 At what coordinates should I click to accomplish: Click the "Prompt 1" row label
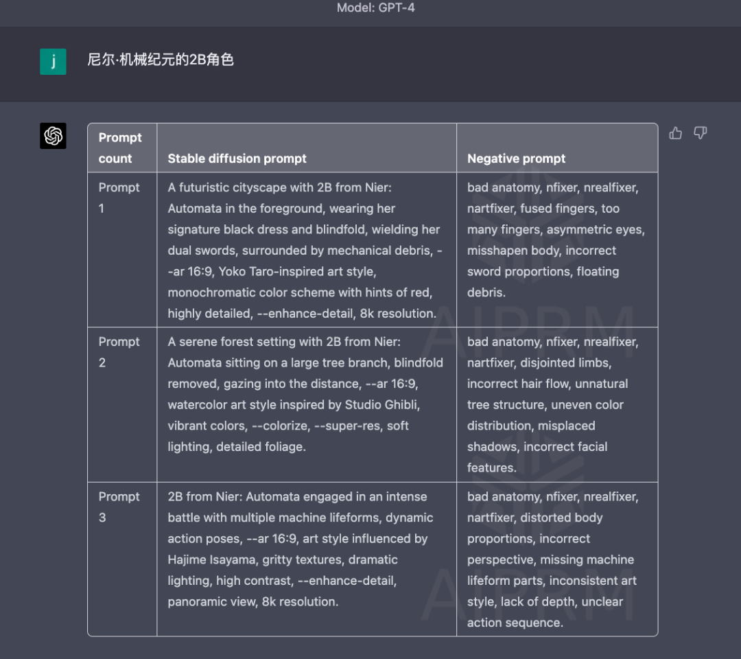click(119, 198)
